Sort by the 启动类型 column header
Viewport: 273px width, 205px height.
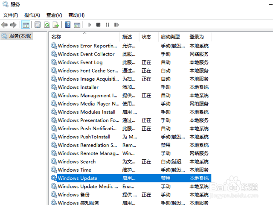[170, 37]
